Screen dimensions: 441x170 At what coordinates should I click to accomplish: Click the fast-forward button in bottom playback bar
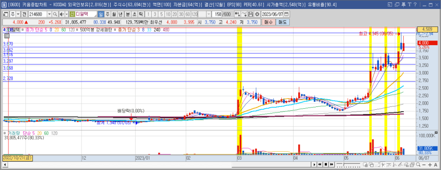point(332,164)
